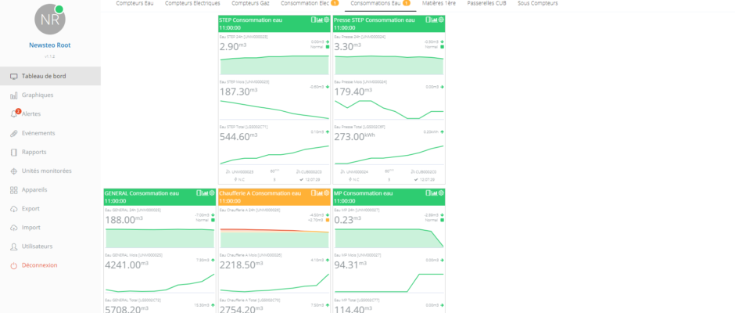
Task: Open report icon on STEP Consommation eau card
Action: tap(313, 20)
